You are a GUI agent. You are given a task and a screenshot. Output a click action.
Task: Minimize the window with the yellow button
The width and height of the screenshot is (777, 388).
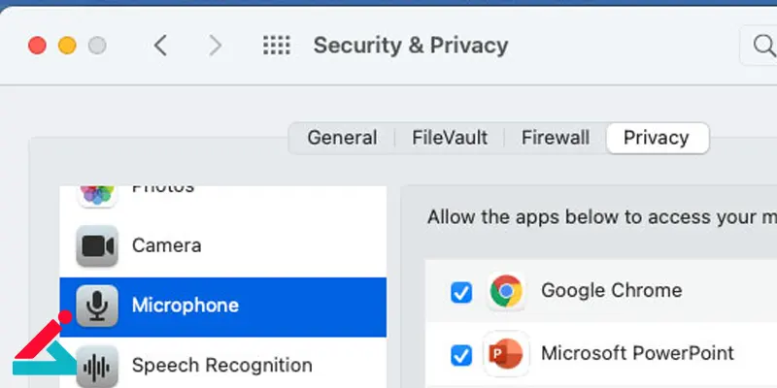(67, 46)
